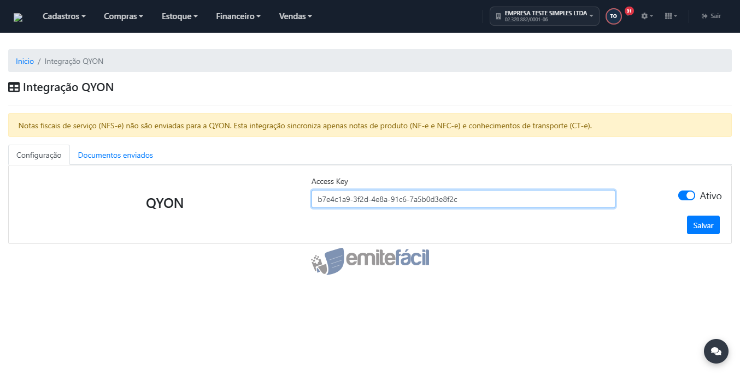This screenshot has width=740, height=375.
Task: Click the home logo in top-left corner
Action: [18, 17]
